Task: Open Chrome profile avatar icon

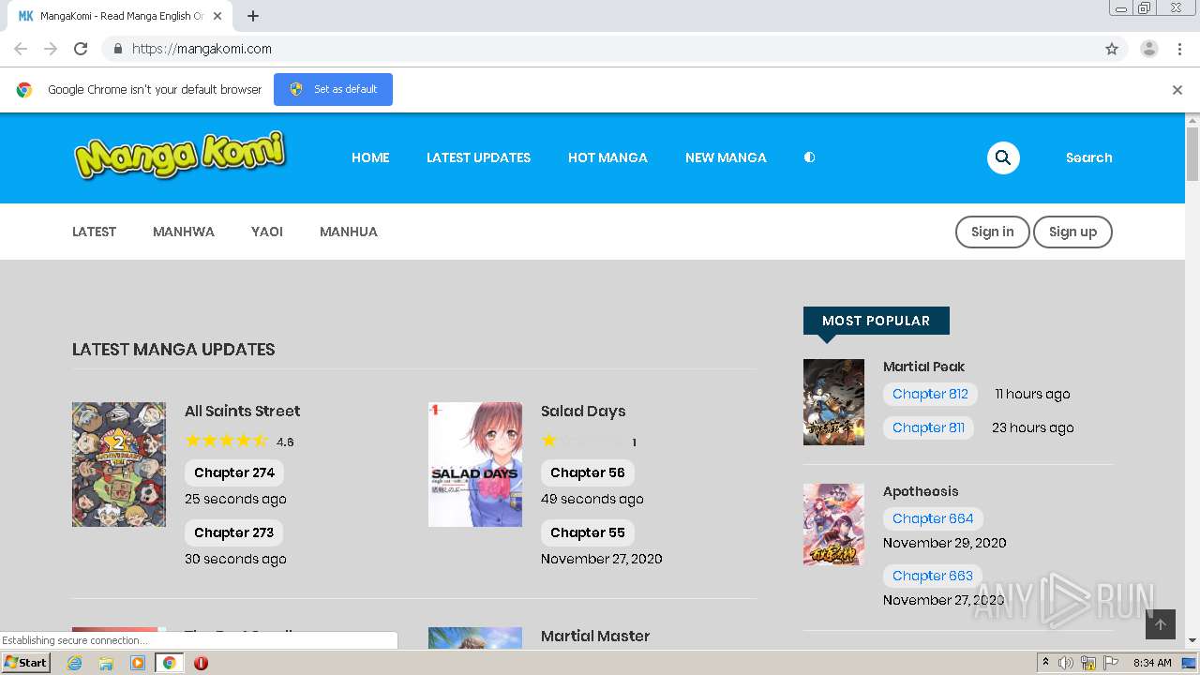Action: tap(1149, 49)
